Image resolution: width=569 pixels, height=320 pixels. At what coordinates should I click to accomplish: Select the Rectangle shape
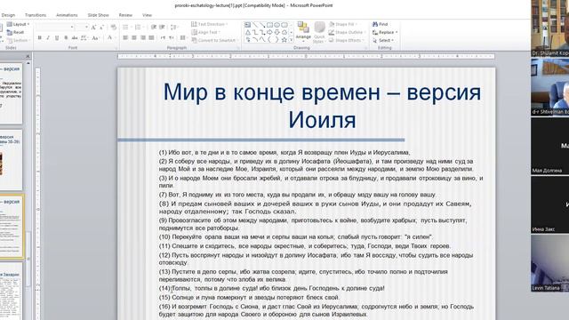click(269, 25)
